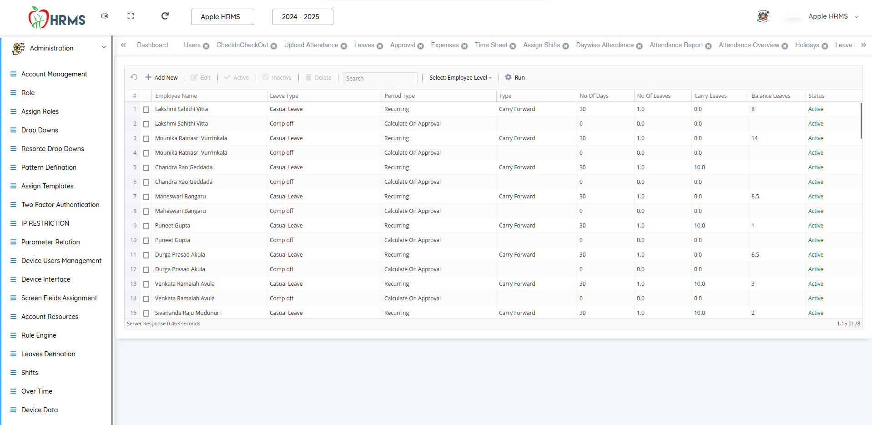The width and height of the screenshot is (872, 425).
Task: Toggle the sidebar collapse icon
Action: pos(105,16)
